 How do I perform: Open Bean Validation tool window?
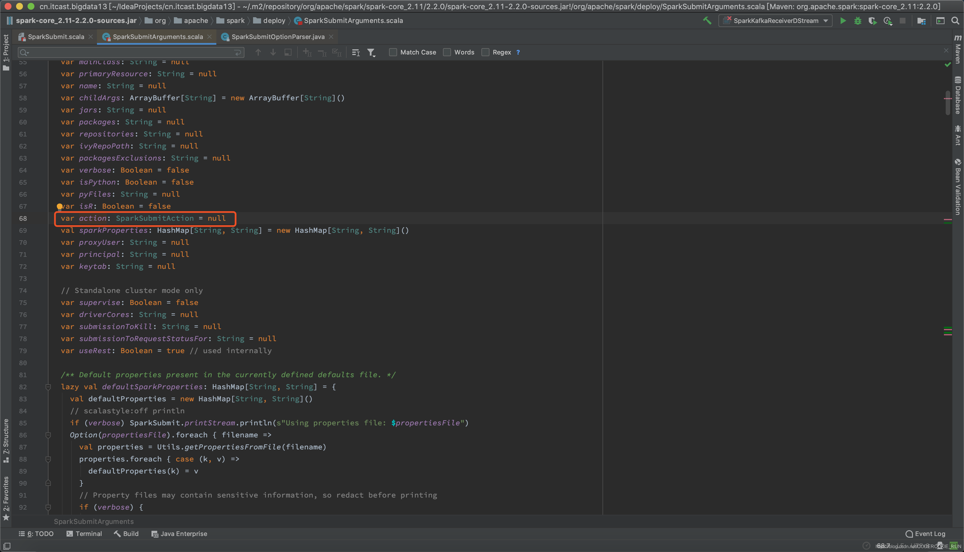coord(958,187)
